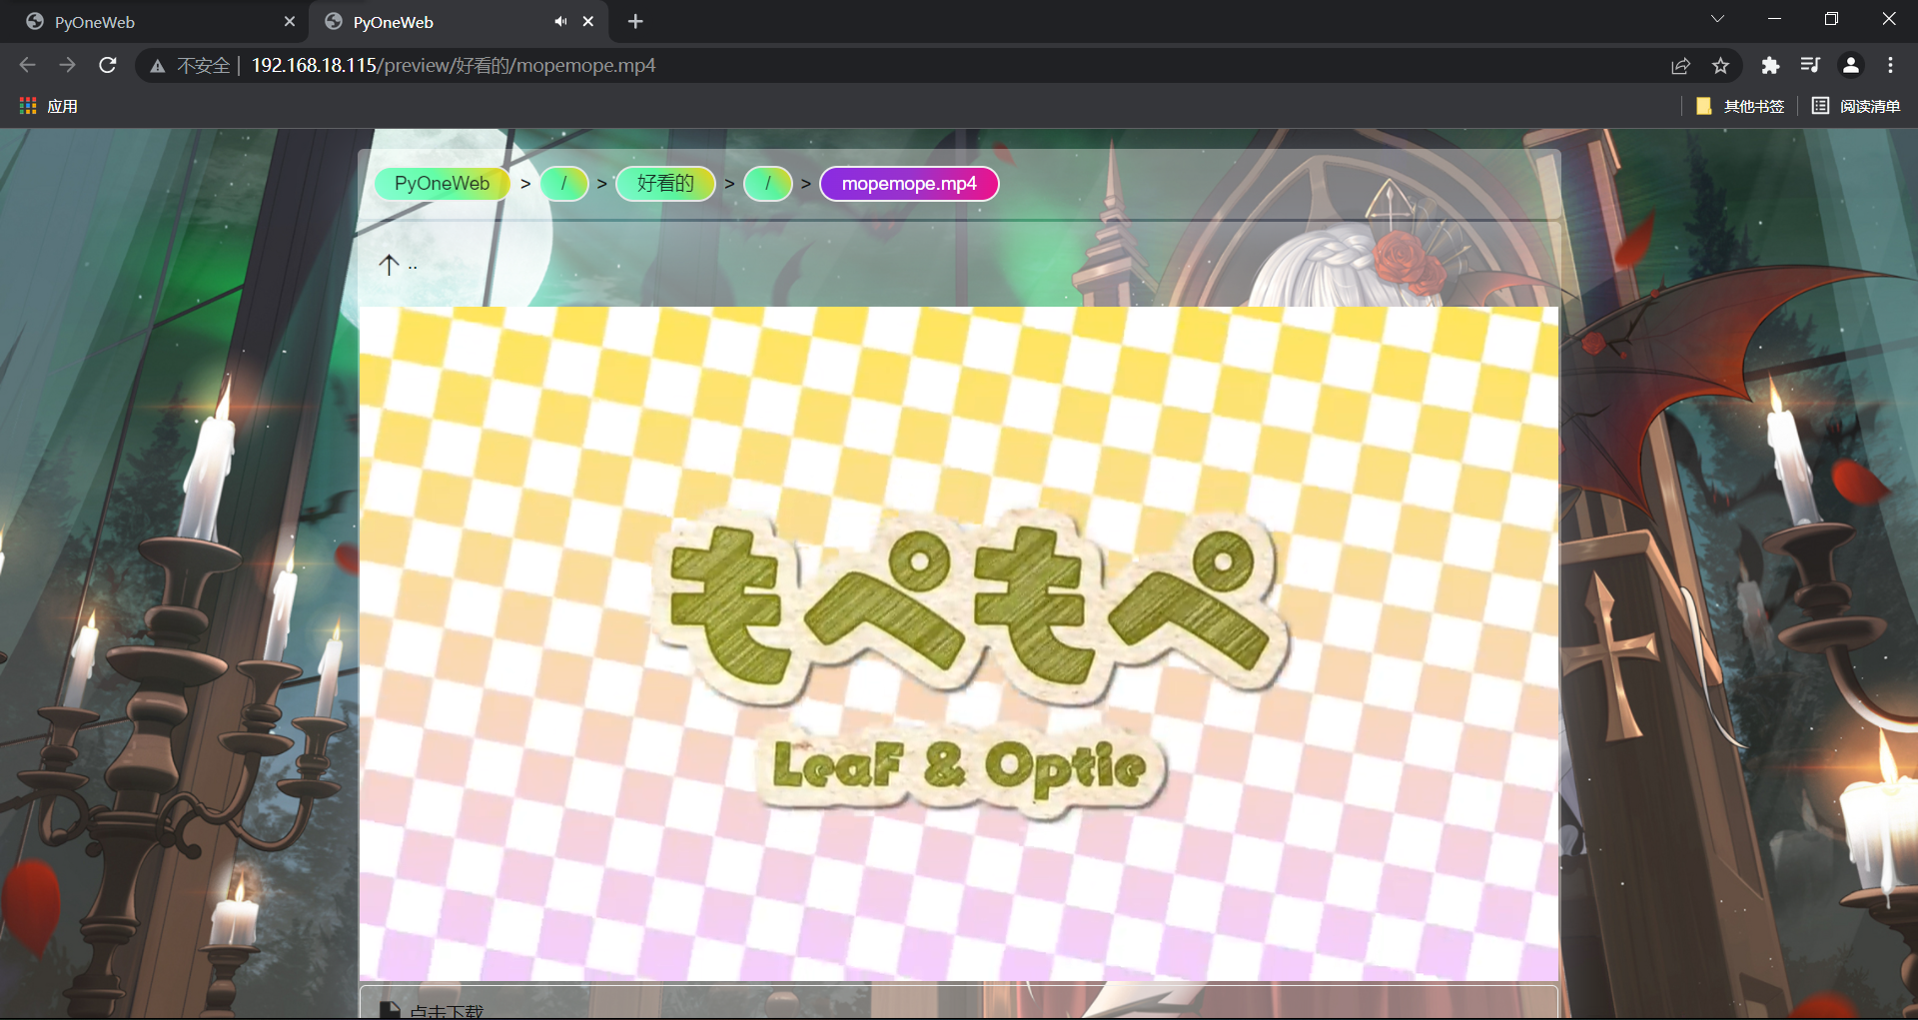Click the browser back arrow
The image size is (1918, 1020).
tap(27, 65)
